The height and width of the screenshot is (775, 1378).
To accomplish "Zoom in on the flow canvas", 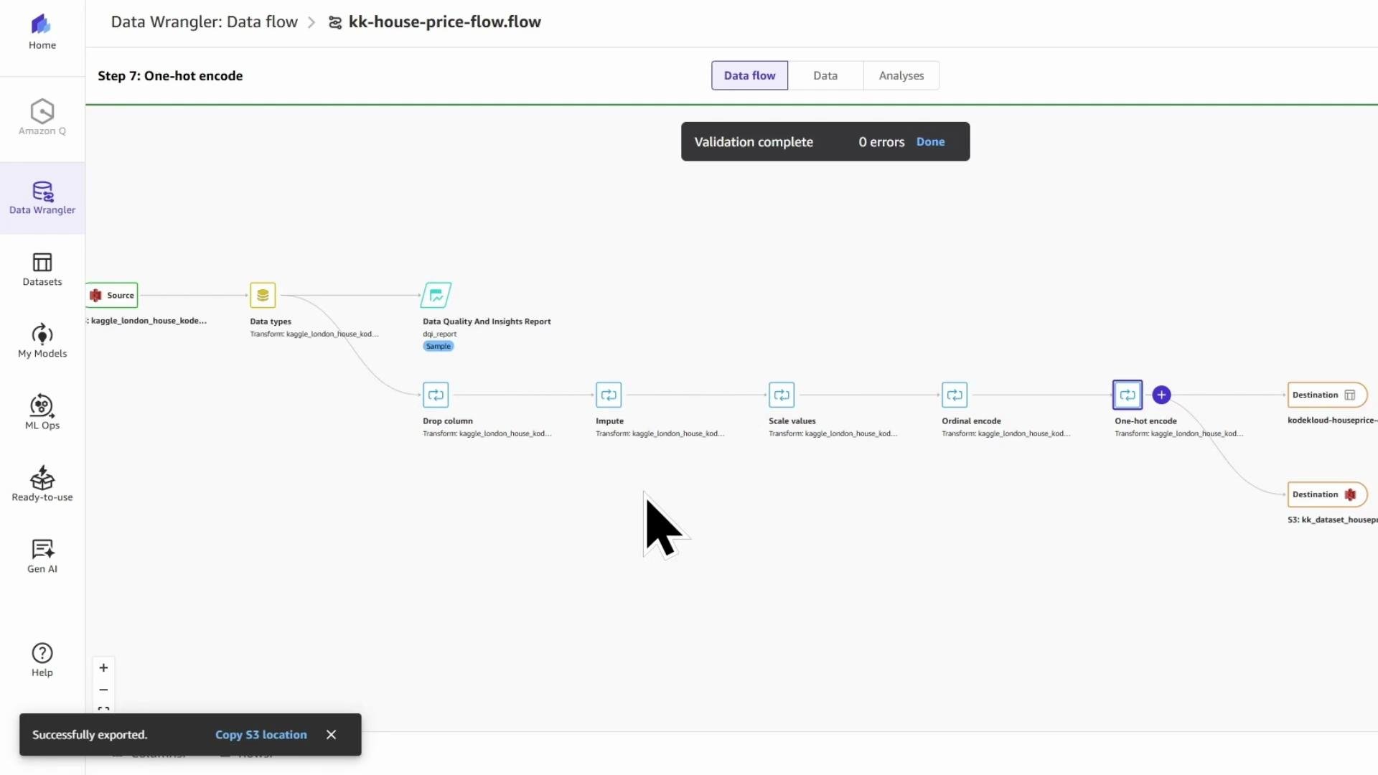I will 103,667.
